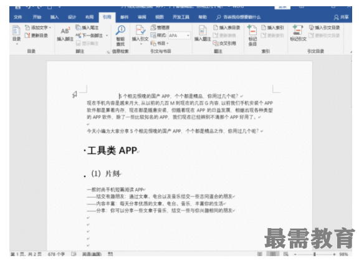Screen dimensions: 359x263
Task: Click the proofing check icon in status bar
Action: [x=74, y=254]
